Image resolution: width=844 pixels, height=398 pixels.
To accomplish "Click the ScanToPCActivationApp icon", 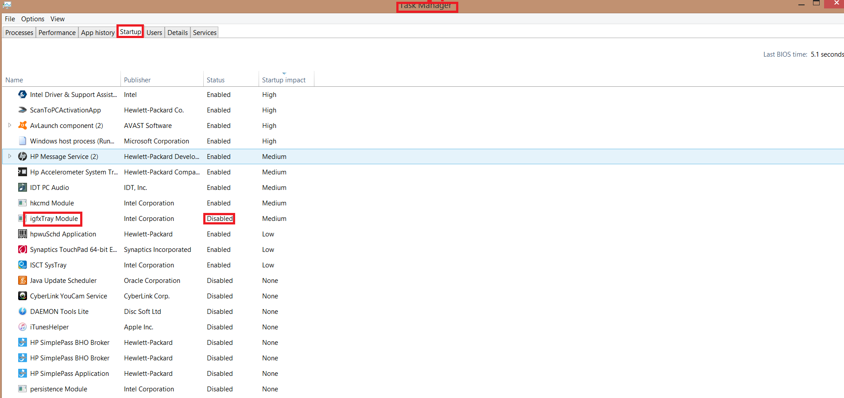I will (23, 110).
